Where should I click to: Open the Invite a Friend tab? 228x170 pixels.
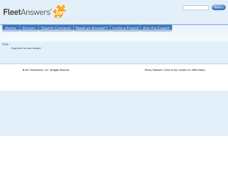[125, 28]
